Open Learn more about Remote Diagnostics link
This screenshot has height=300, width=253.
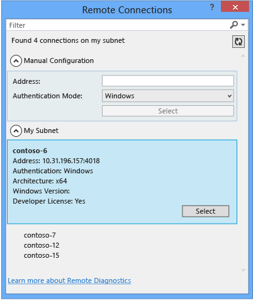coord(69,280)
